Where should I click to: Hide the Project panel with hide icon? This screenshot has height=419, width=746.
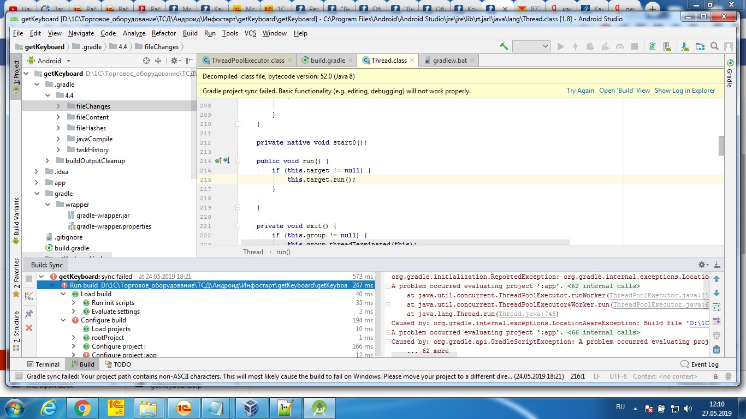click(x=189, y=61)
